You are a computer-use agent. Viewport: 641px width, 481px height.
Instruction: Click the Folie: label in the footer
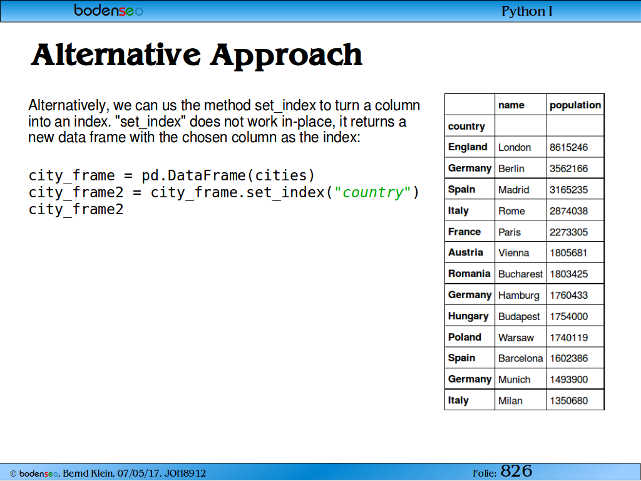pos(485,473)
